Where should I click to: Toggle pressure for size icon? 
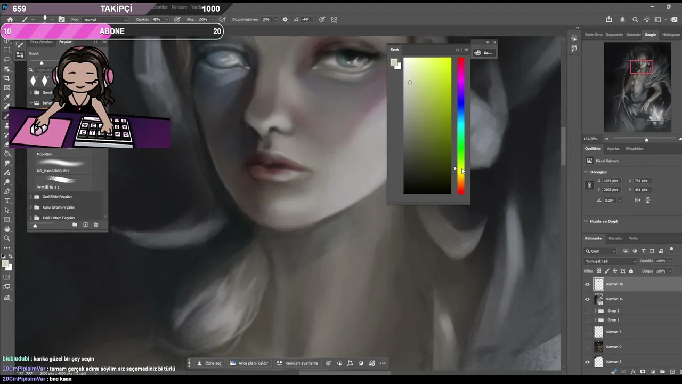[322, 19]
